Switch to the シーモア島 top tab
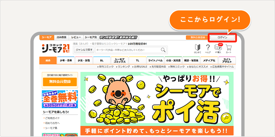Viewport: 275px width, 137px height. (x=91, y=37)
